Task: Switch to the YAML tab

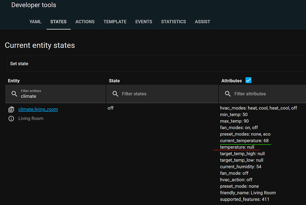Action: click(x=35, y=22)
